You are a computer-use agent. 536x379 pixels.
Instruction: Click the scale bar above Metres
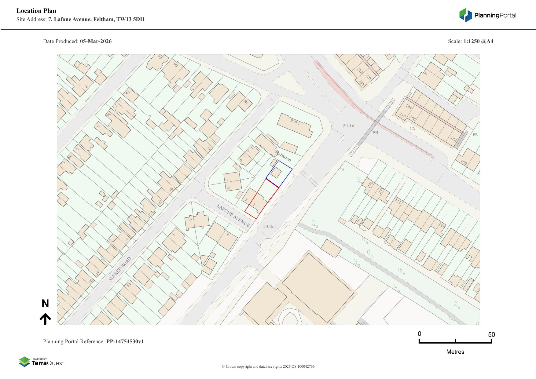(455, 342)
